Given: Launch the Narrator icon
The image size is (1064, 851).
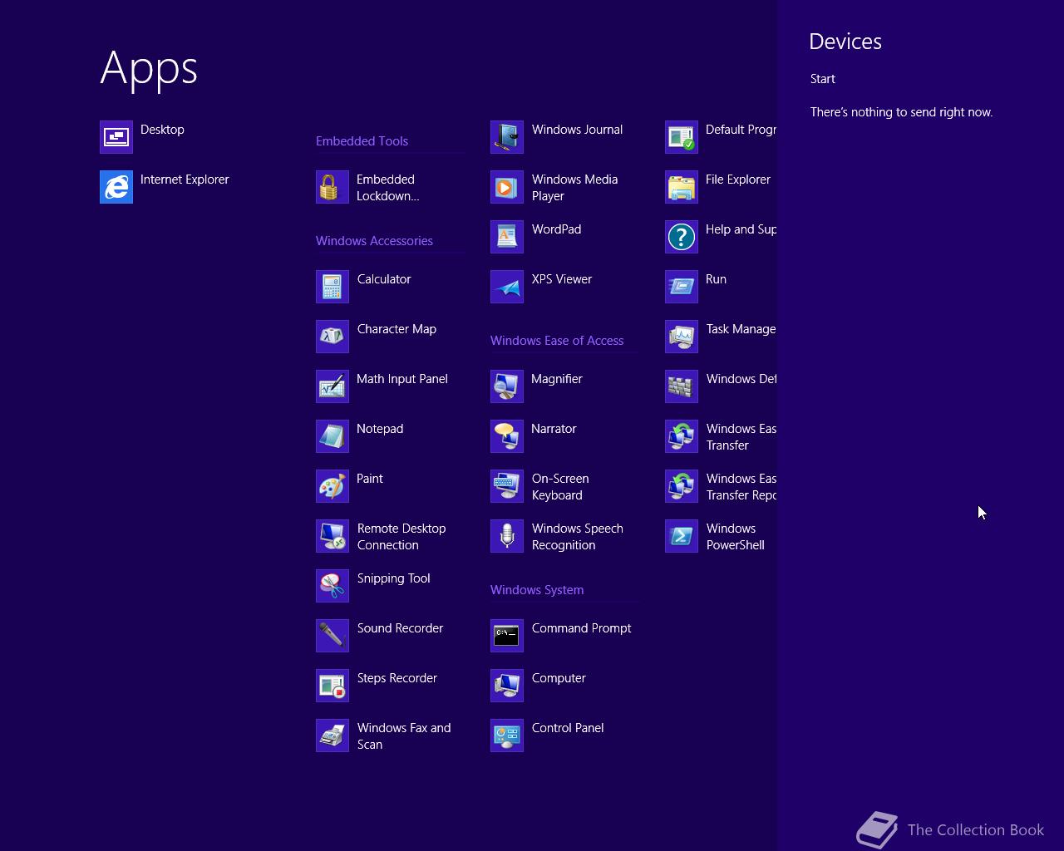Looking at the screenshot, I should point(507,436).
